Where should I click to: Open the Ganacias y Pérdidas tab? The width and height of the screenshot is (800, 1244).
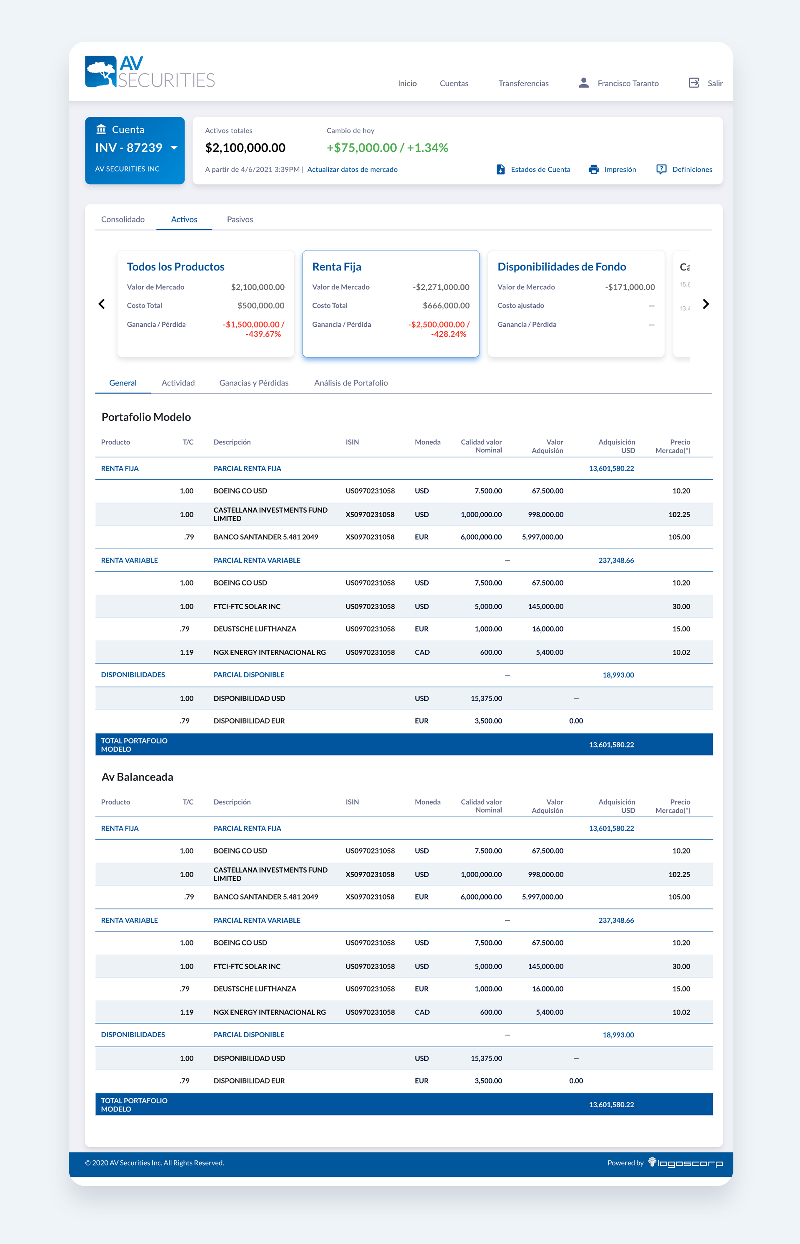[x=253, y=383]
